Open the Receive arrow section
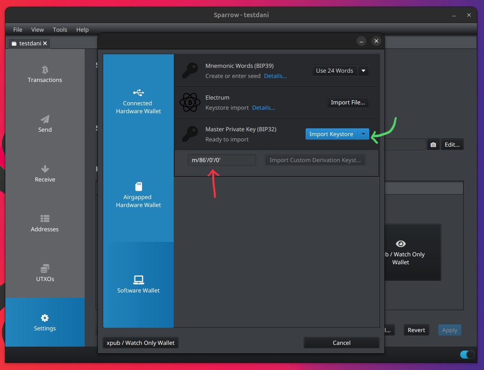Viewport: 484px width, 370px height. pos(45,174)
